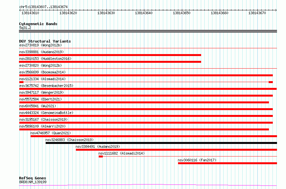
Task: Click the red bar of nsv6005841
Action: click(x=146, y=109)
